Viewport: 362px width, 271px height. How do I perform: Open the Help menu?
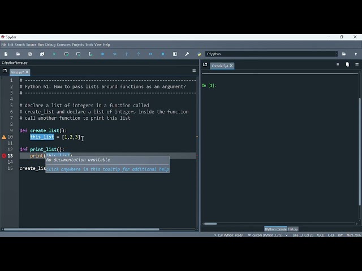point(106,45)
